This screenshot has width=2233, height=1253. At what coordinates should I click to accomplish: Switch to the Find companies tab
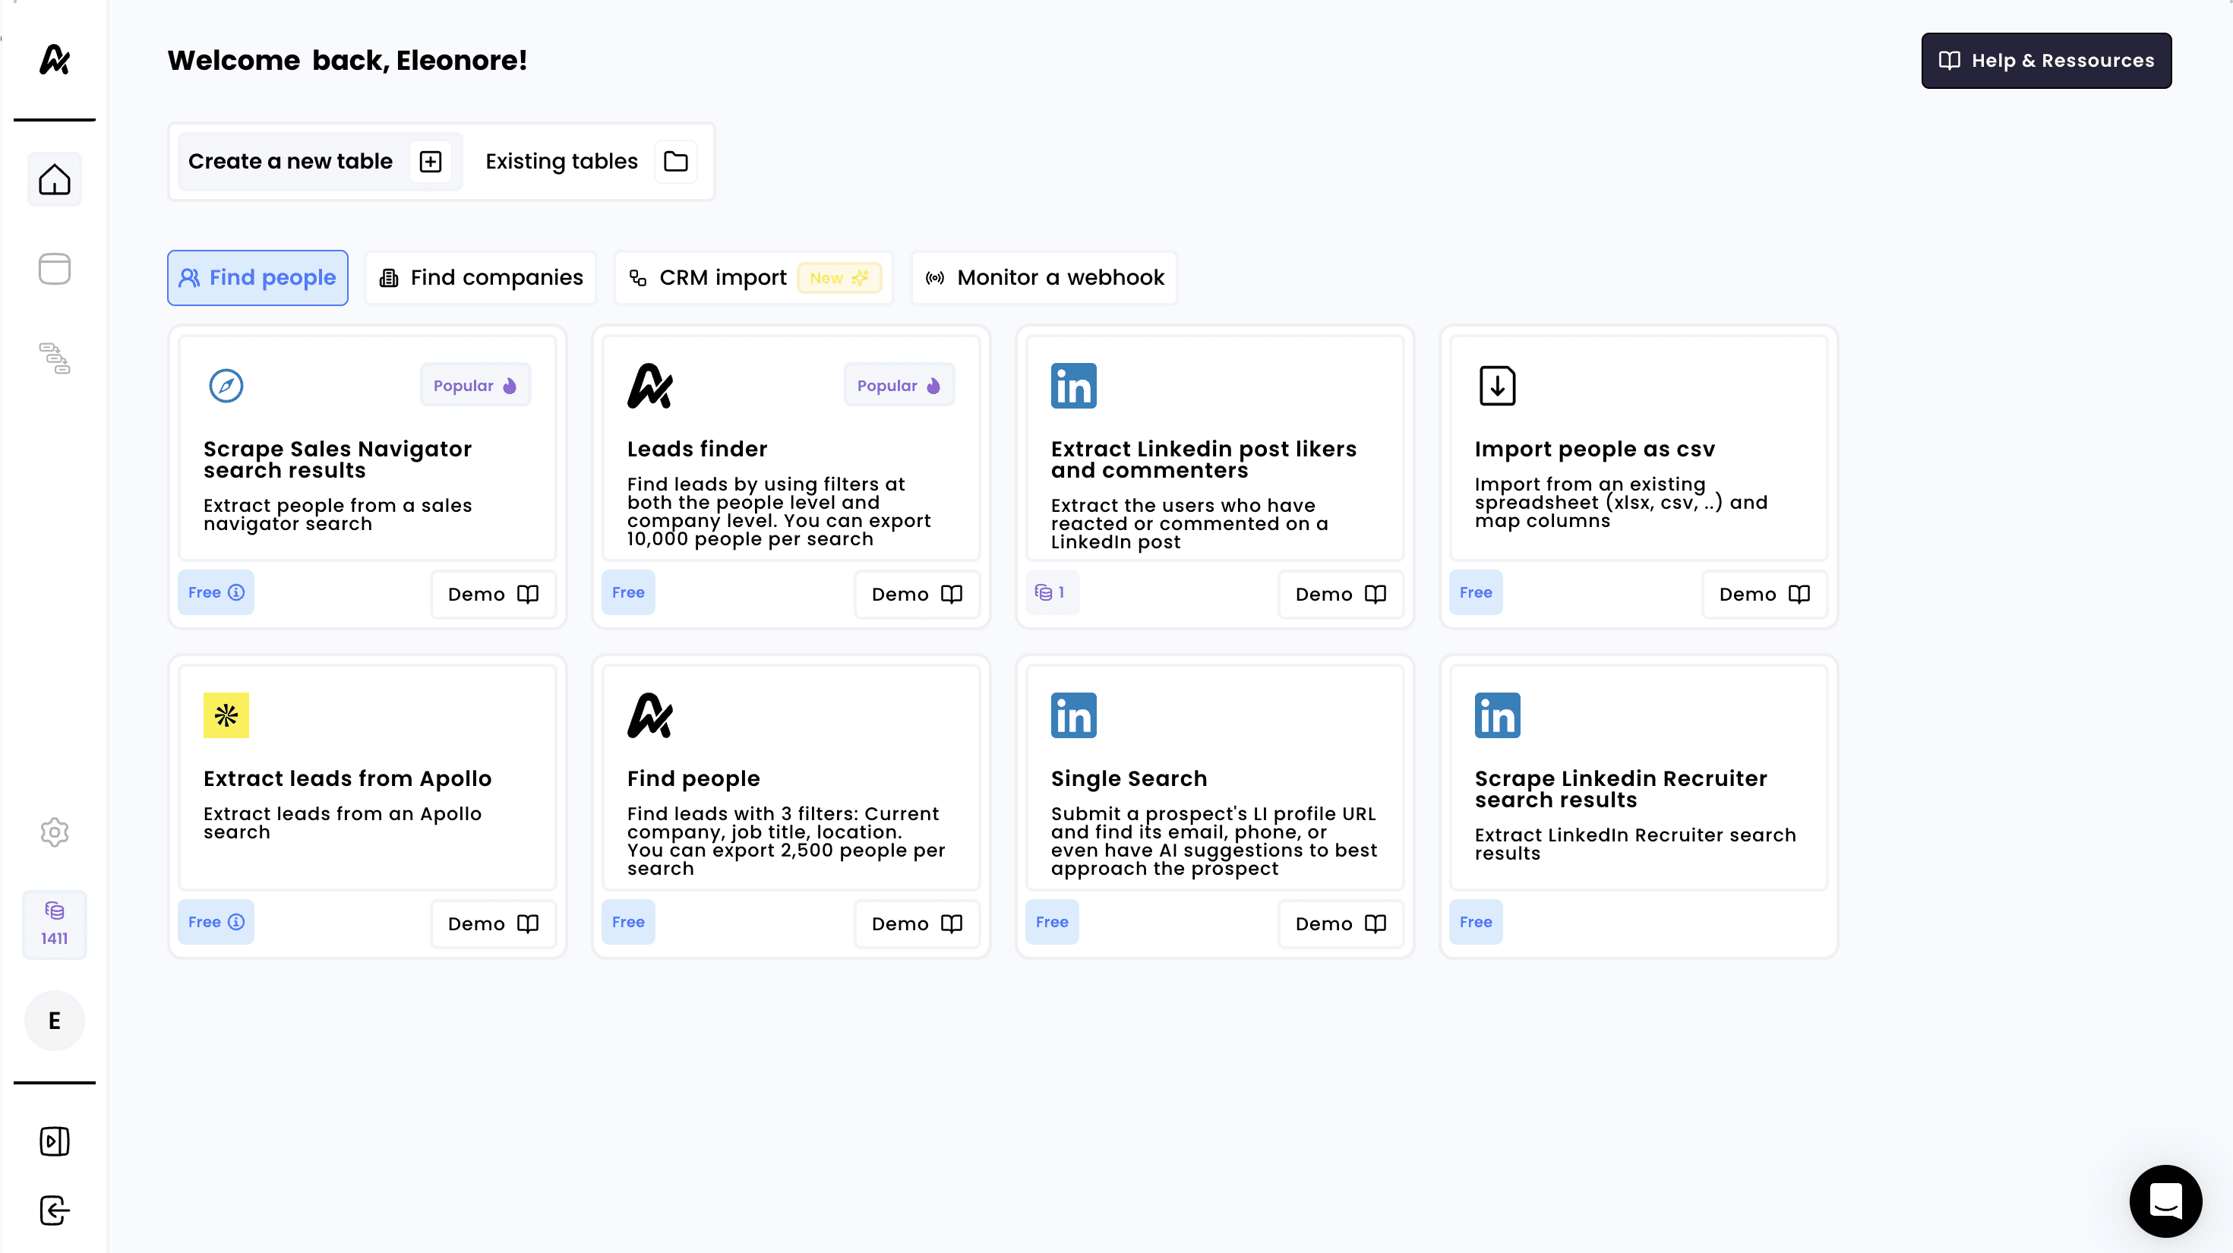click(x=481, y=277)
